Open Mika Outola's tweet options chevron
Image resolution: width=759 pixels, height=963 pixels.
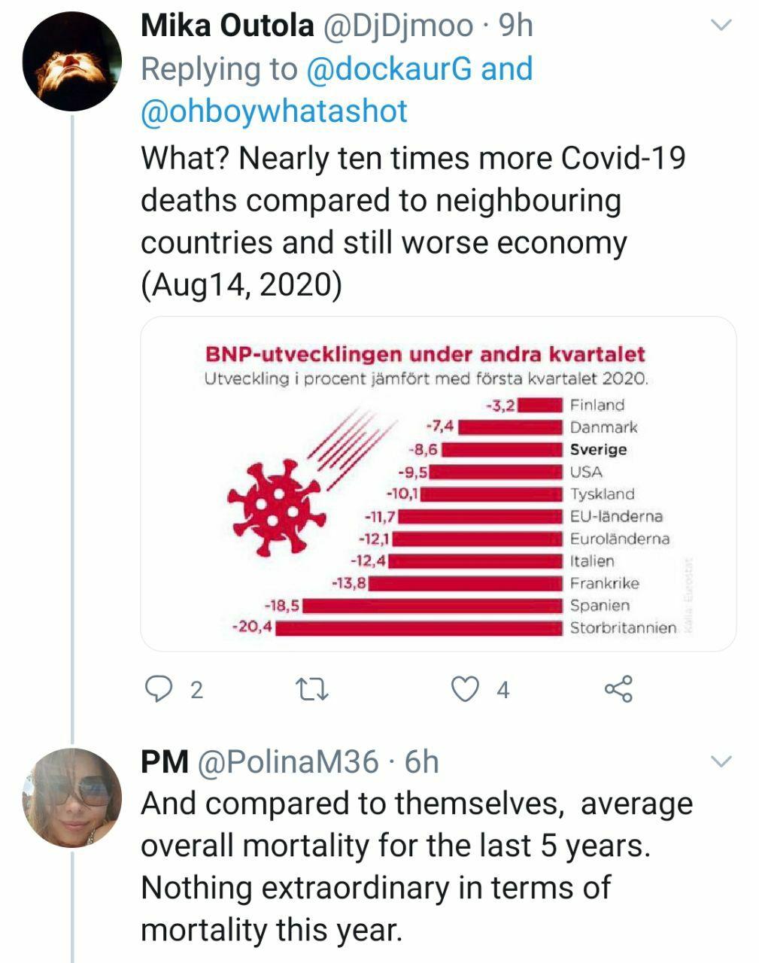(x=721, y=26)
